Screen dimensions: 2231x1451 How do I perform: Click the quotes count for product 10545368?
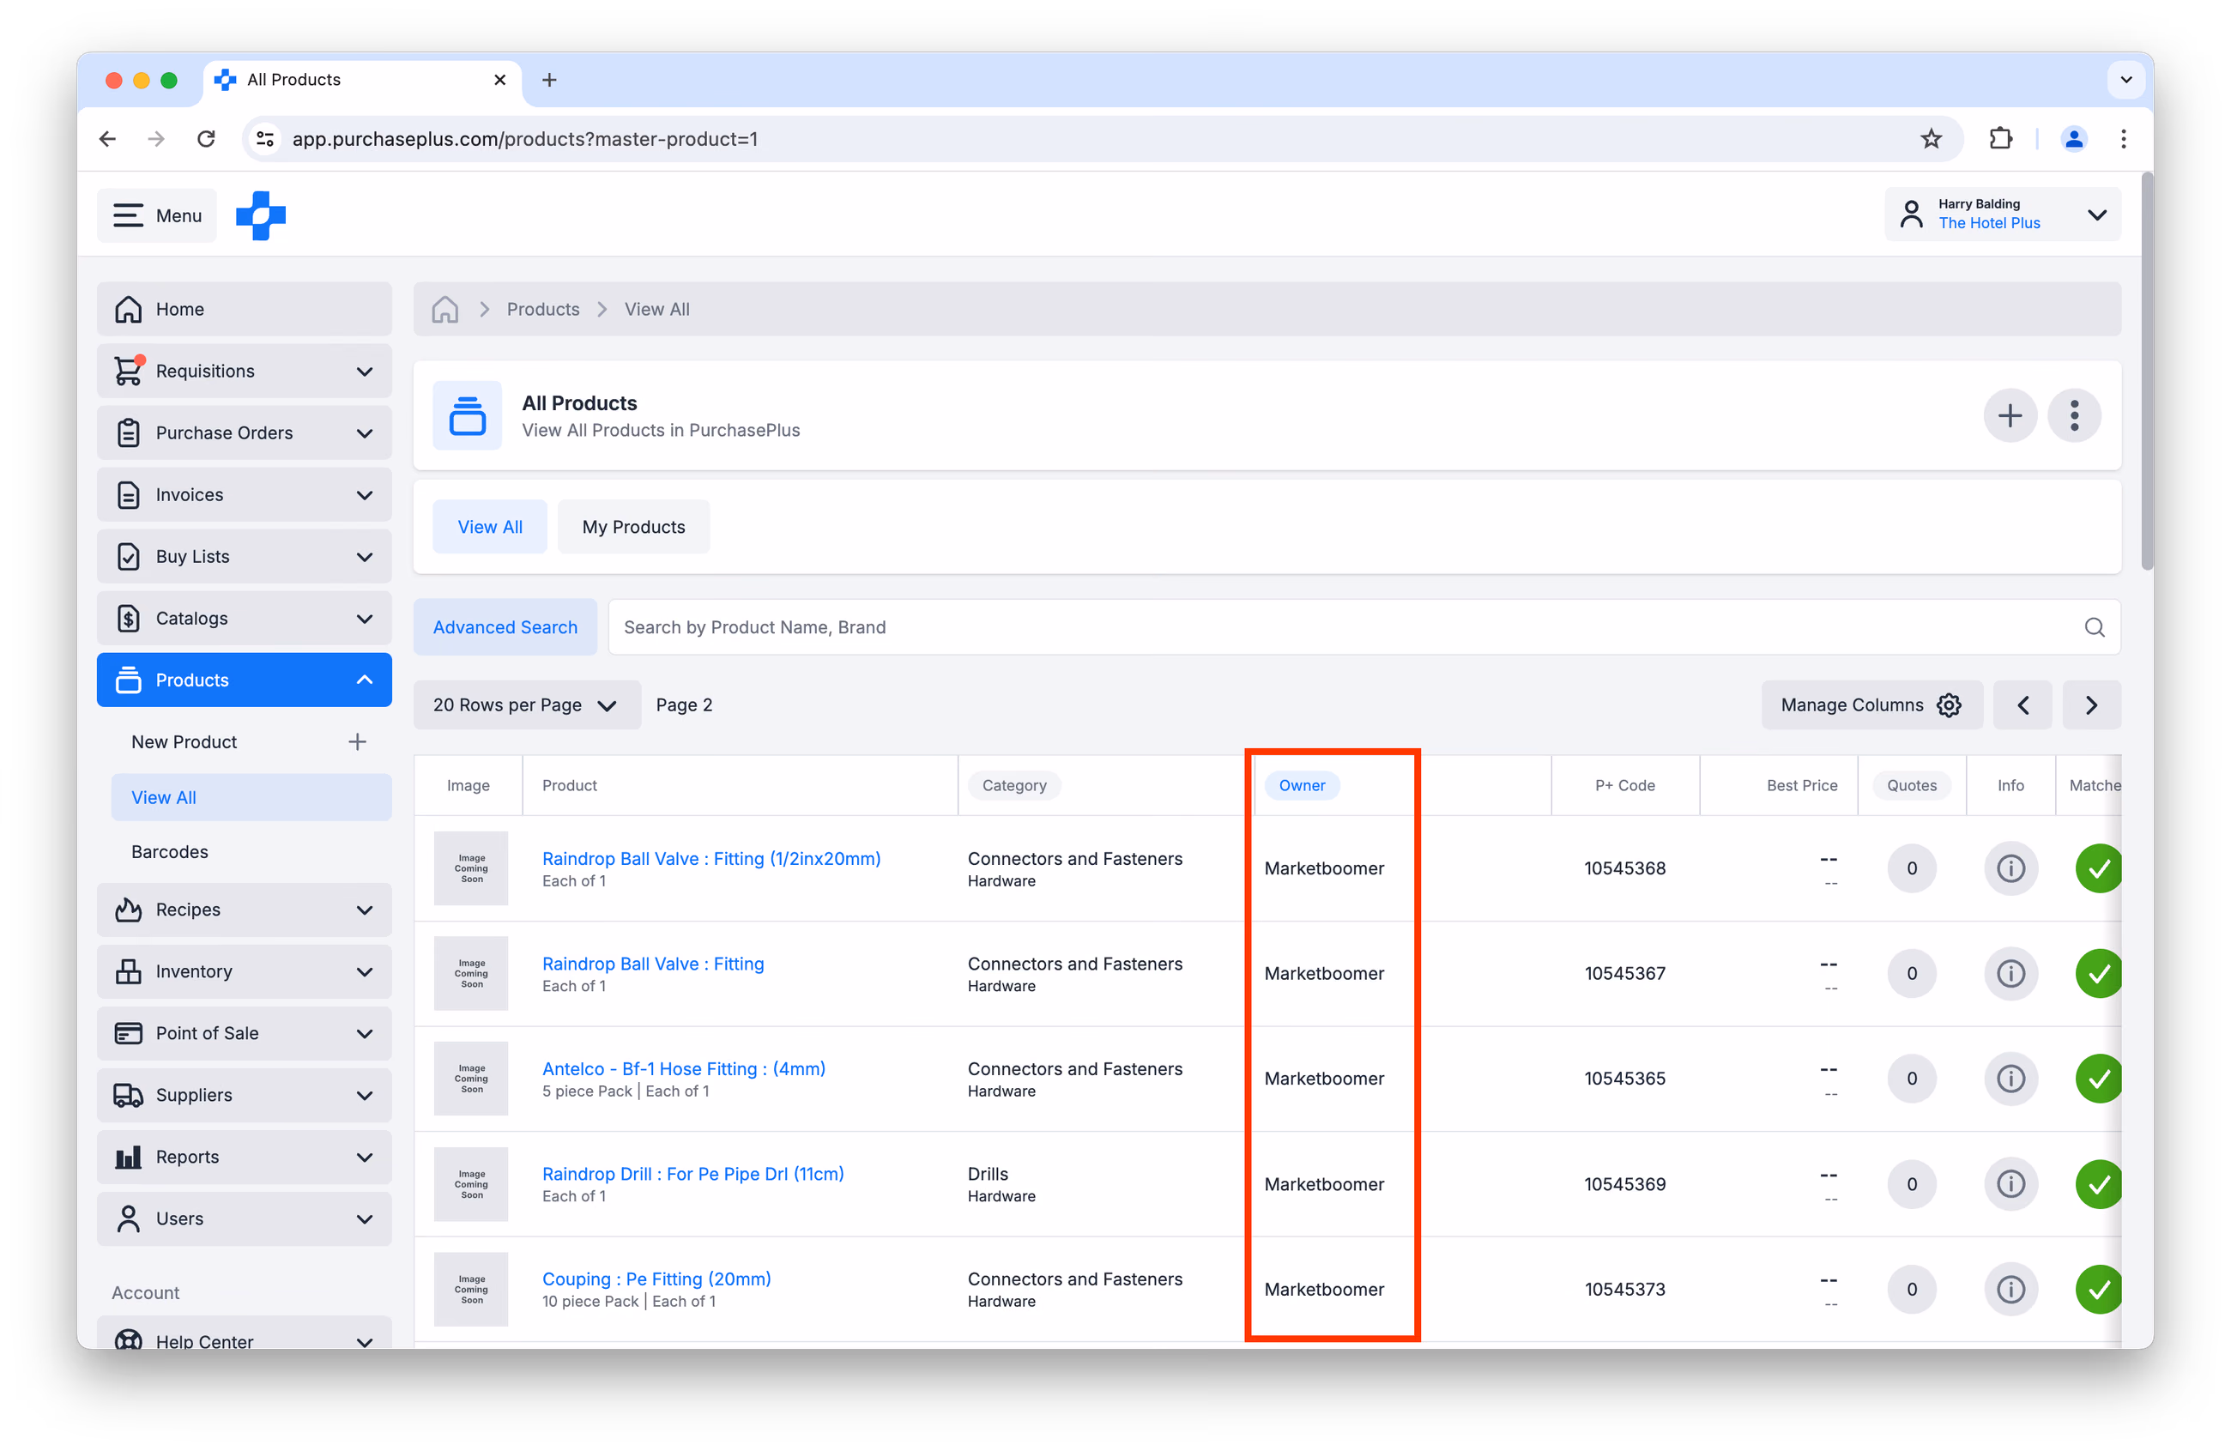pyautogui.click(x=1913, y=869)
